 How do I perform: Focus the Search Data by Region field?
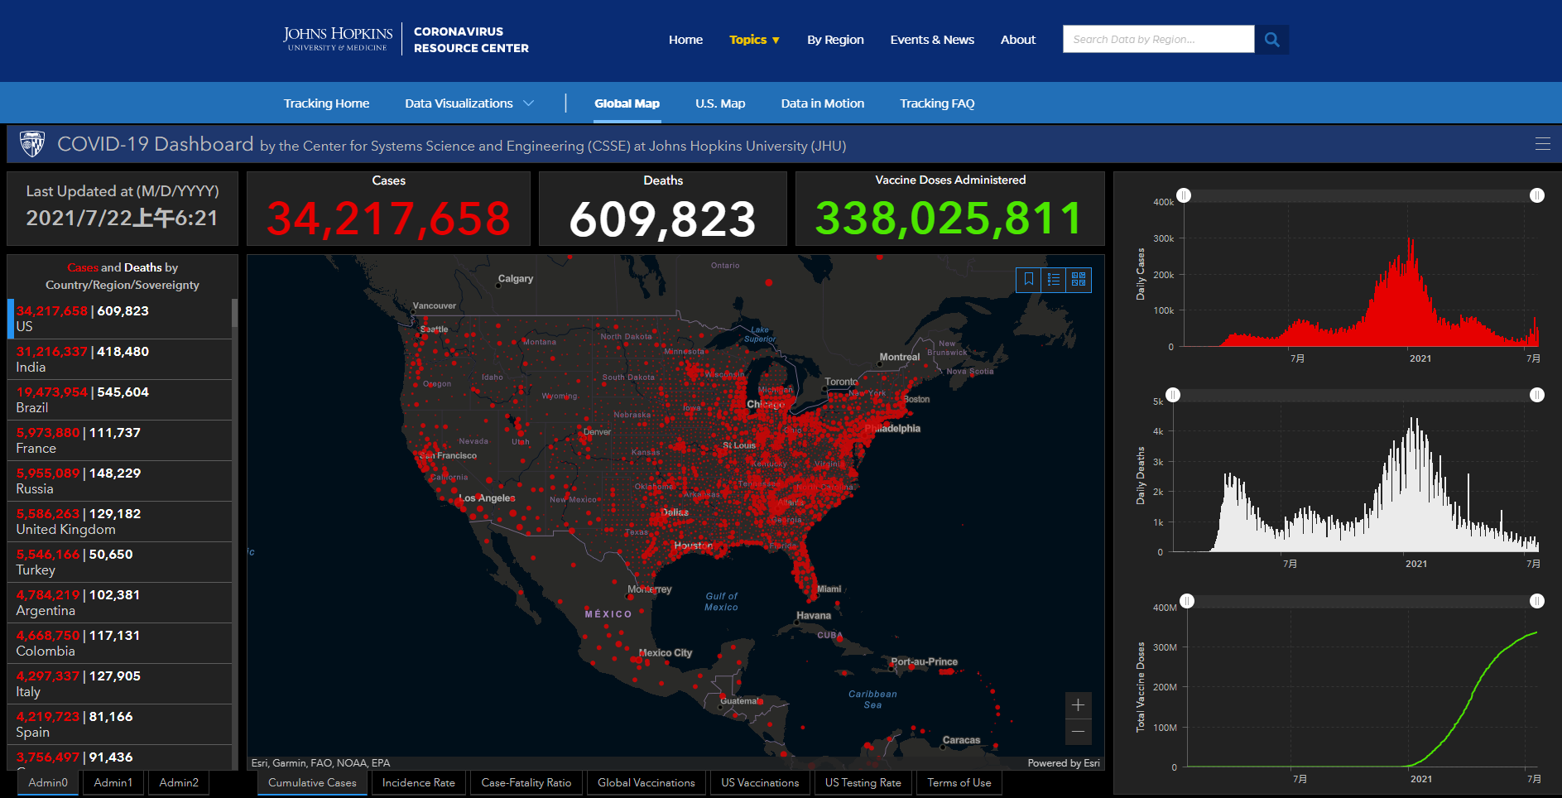[x=1158, y=40]
